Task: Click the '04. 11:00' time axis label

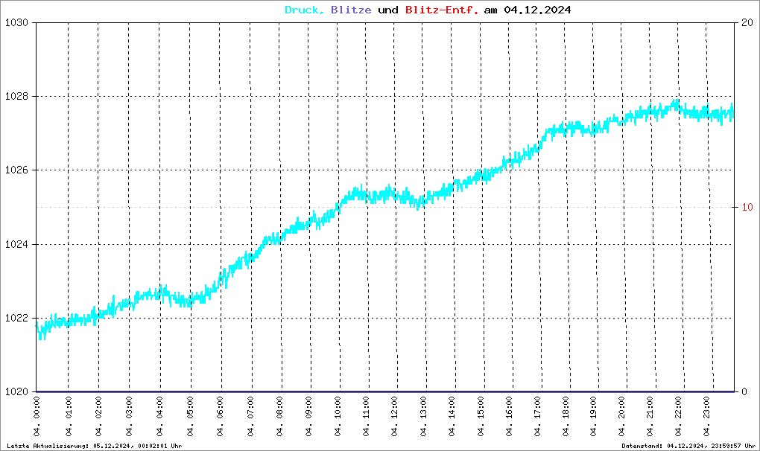Action: pyautogui.click(x=366, y=417)
